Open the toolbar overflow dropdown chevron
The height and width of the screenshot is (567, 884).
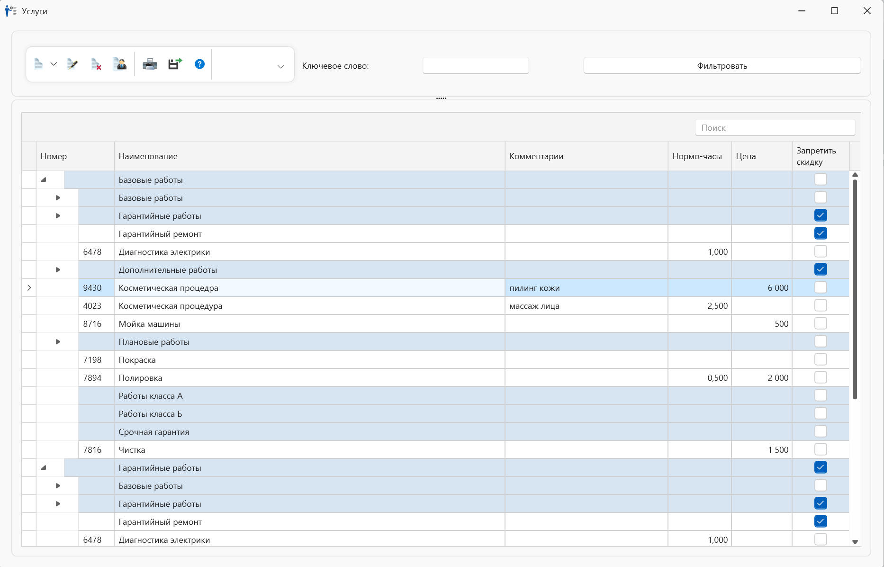pyautogui.click(x=280, y=67)
